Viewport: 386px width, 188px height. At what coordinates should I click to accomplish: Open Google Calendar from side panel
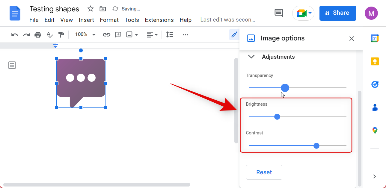tap(375, 38)
